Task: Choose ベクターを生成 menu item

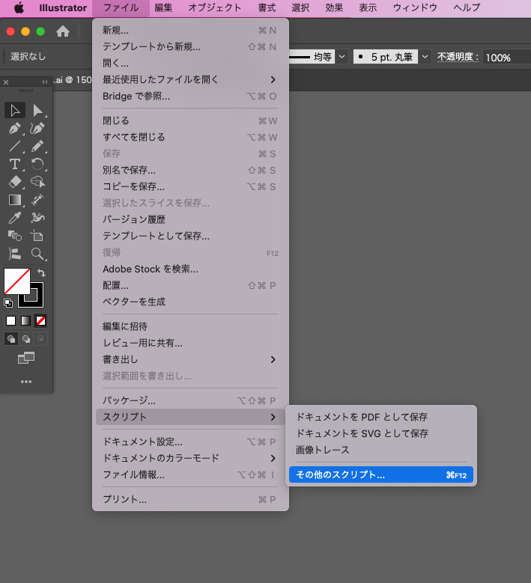Action: tap(190, 302)
